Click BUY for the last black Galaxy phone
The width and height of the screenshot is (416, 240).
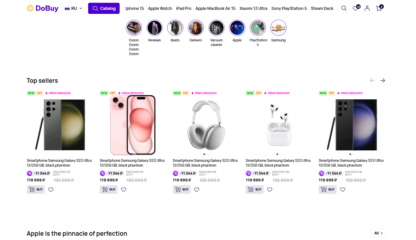point(328,190)
